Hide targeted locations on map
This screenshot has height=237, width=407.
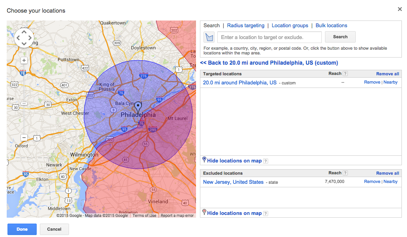(234, 161)
